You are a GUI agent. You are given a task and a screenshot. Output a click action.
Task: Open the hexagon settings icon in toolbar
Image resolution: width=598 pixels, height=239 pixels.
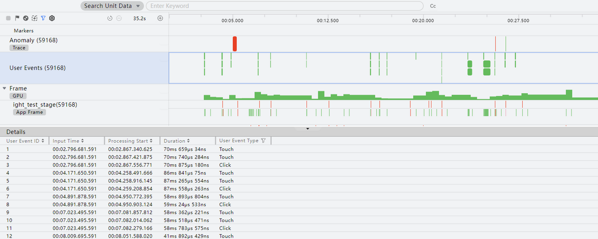tap(52, 18)
